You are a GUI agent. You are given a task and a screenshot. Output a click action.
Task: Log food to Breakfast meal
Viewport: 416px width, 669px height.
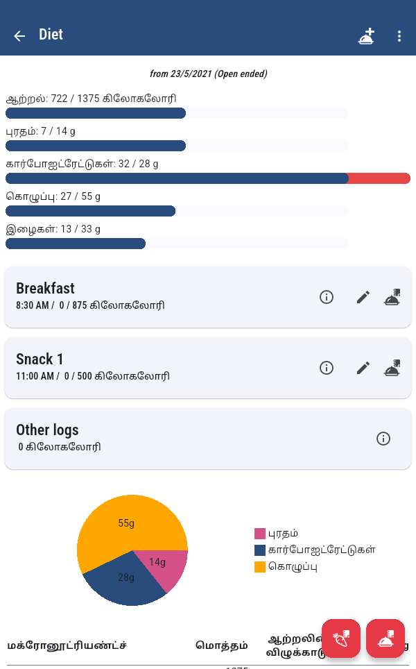pos(392,297)
